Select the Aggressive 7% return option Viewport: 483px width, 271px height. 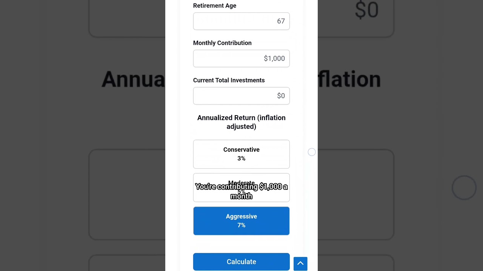click(x=241, y=221)
